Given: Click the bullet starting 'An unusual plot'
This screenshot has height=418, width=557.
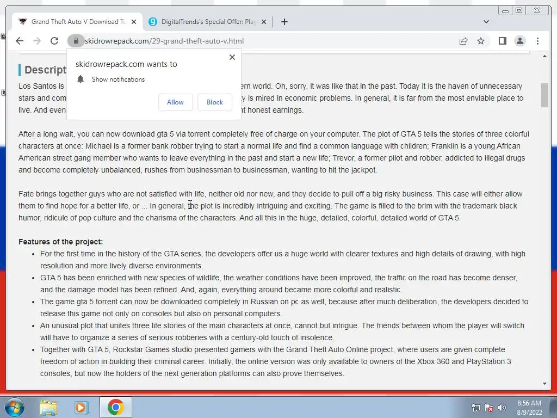Looking at the screenshot, I should coord(282,331).
